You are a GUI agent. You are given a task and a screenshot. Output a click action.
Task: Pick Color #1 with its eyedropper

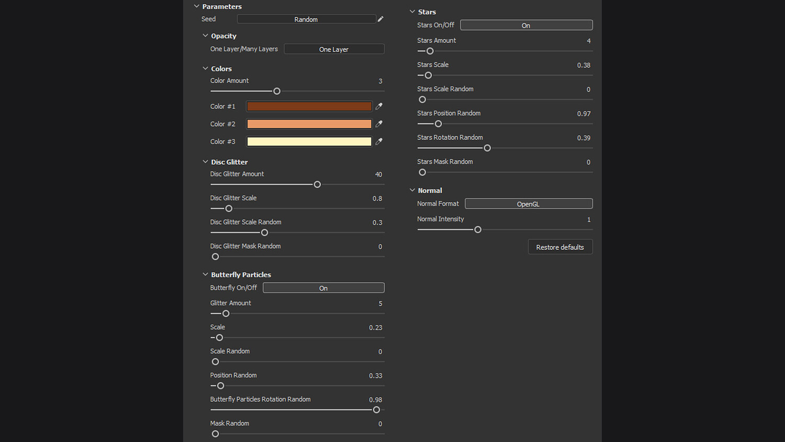tap(379, 106)
